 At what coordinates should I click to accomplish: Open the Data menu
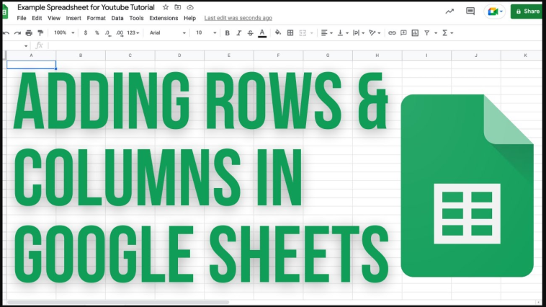click(x=117, y=18)
